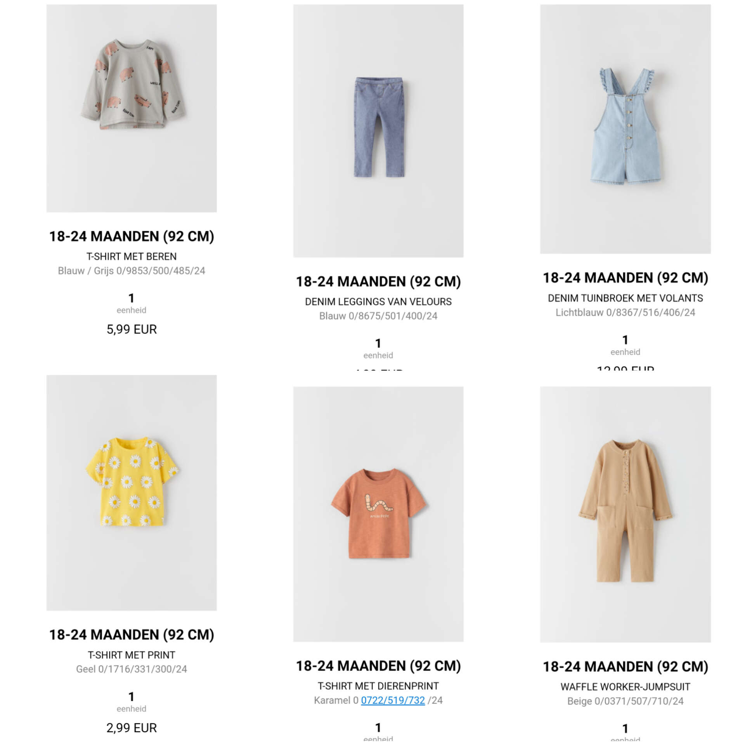Open the bear t-shirt product image
Image resolution: width=745 pixels, height=745 pixels.
pyautogui.click(x=131, y=108)
